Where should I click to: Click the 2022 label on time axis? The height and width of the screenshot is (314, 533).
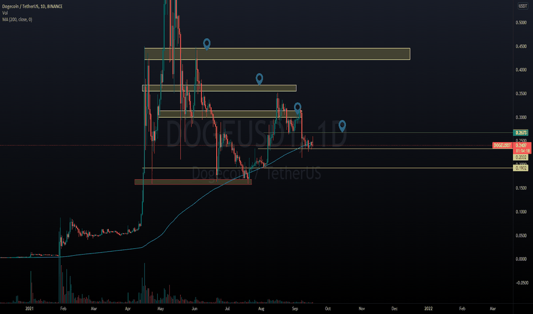[x=428, y=308]
